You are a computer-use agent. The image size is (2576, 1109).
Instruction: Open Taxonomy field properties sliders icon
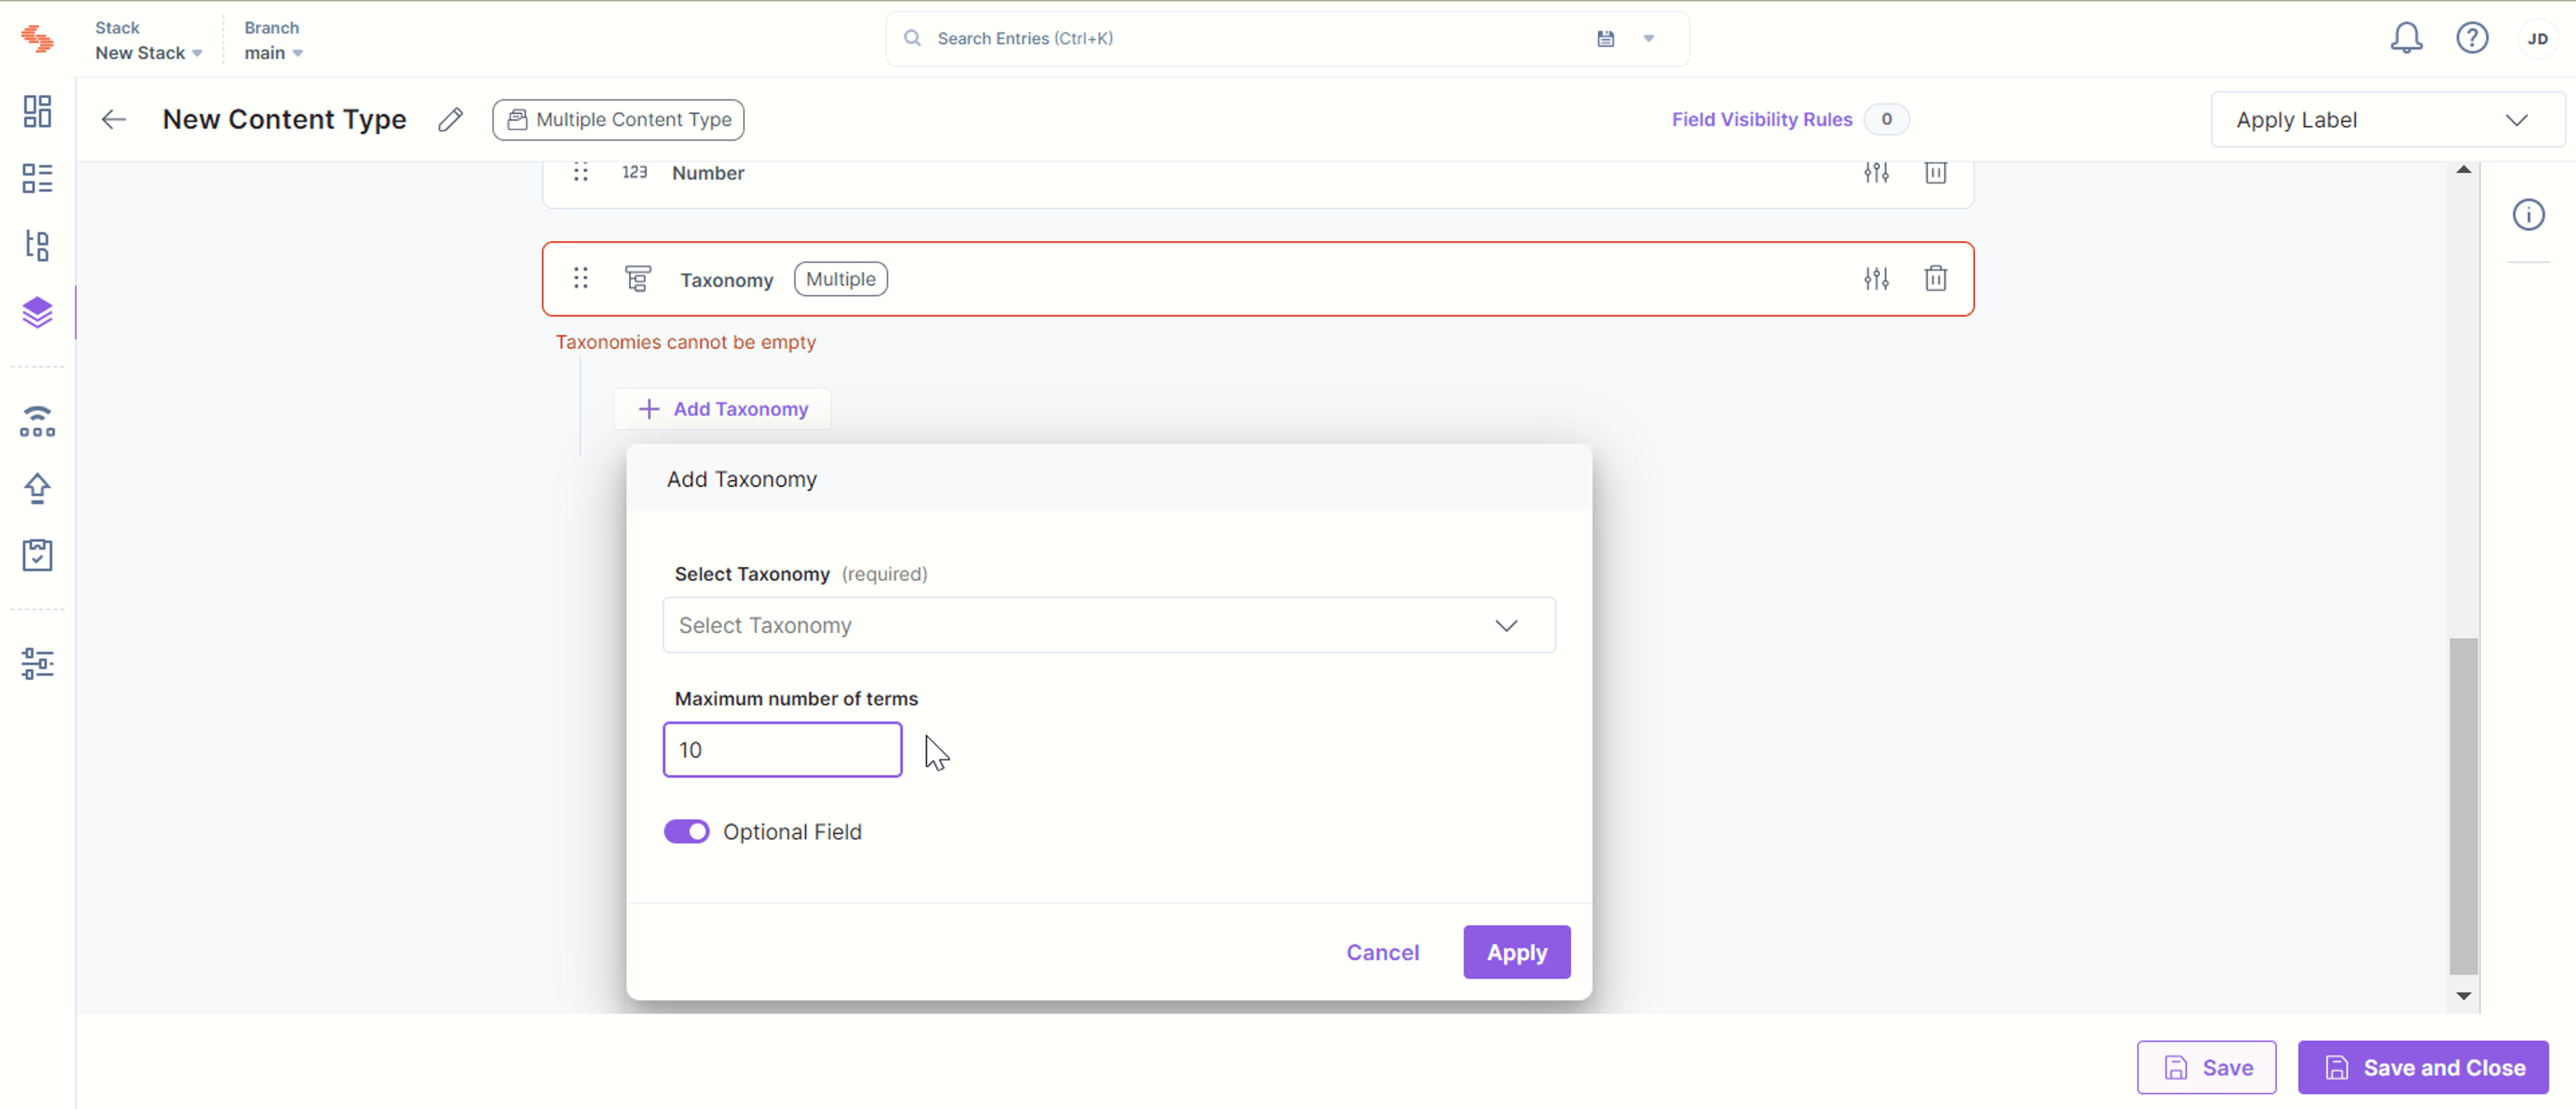pyautogui.click(x=1876, y=279)
